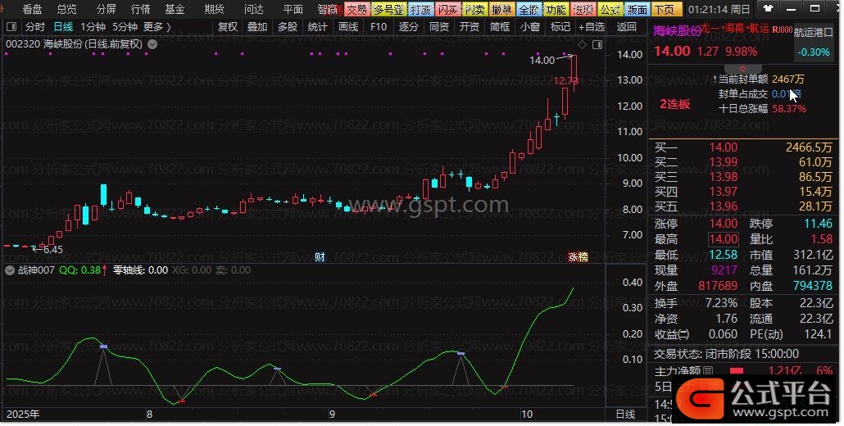Click the small icon next to 主力净额
This screenshot has width=844, height=426.
[707, 370]
